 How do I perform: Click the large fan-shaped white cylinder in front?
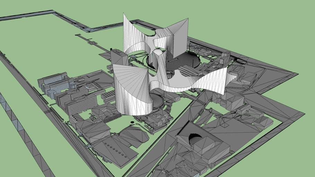pos(131,89)
